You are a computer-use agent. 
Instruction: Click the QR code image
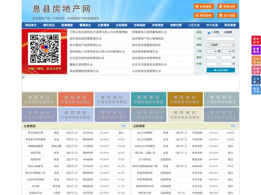[44, 49]
